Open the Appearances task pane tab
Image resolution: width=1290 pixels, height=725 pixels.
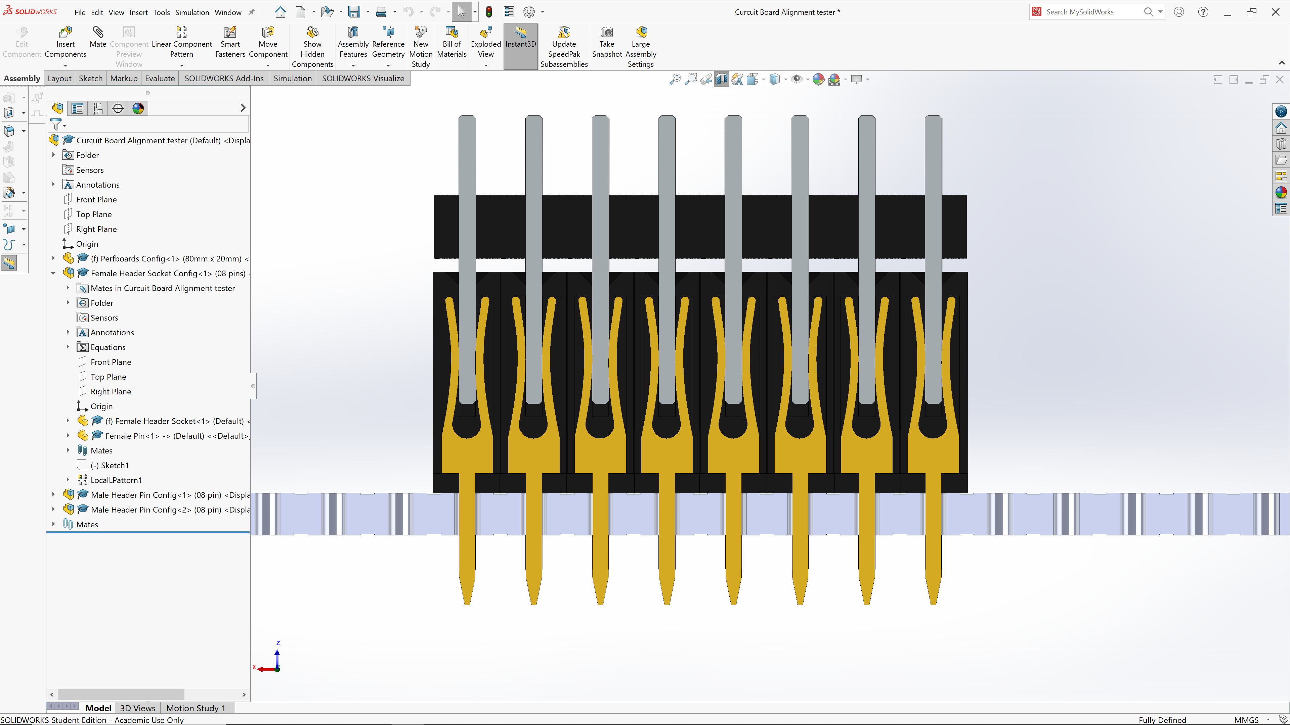1281,192
